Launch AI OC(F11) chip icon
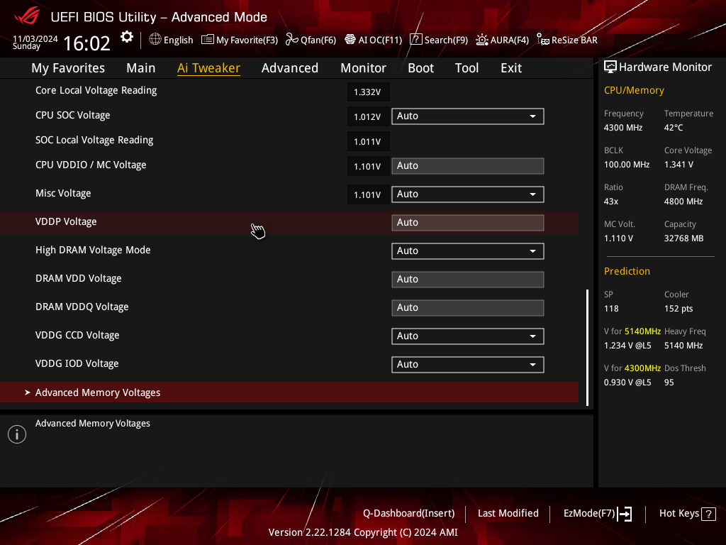This screenshot has height=545, width=726. click(350, 40)
